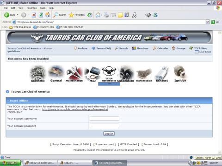
Task: Open the Mail toolbar icon
Action: [98, 15]
